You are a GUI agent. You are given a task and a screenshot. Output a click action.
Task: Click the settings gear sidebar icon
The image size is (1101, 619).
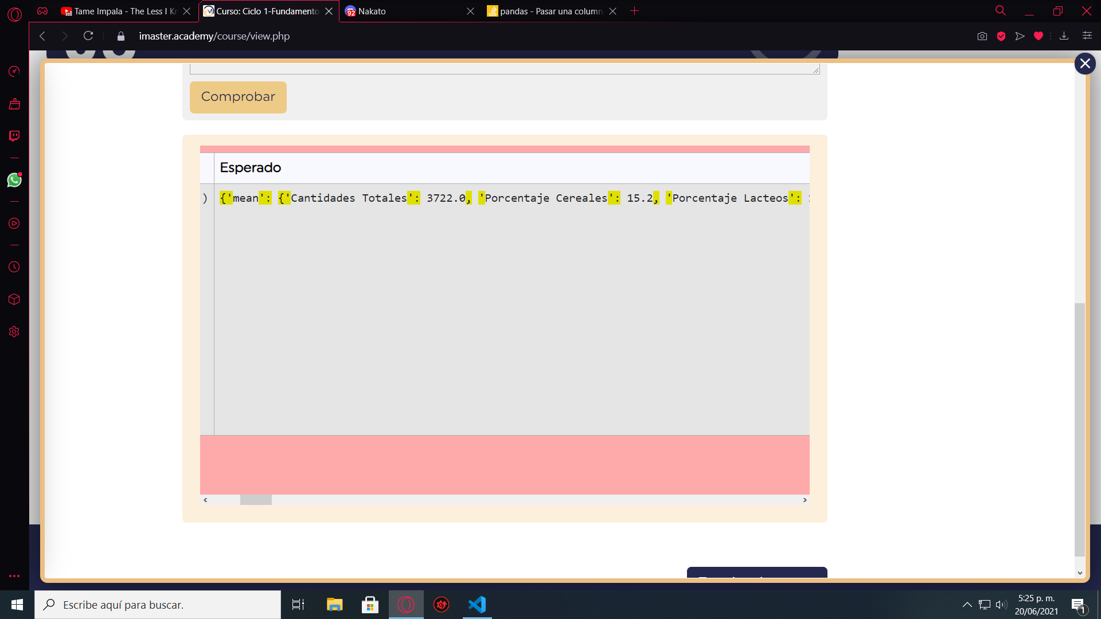(x=14, y=331)
